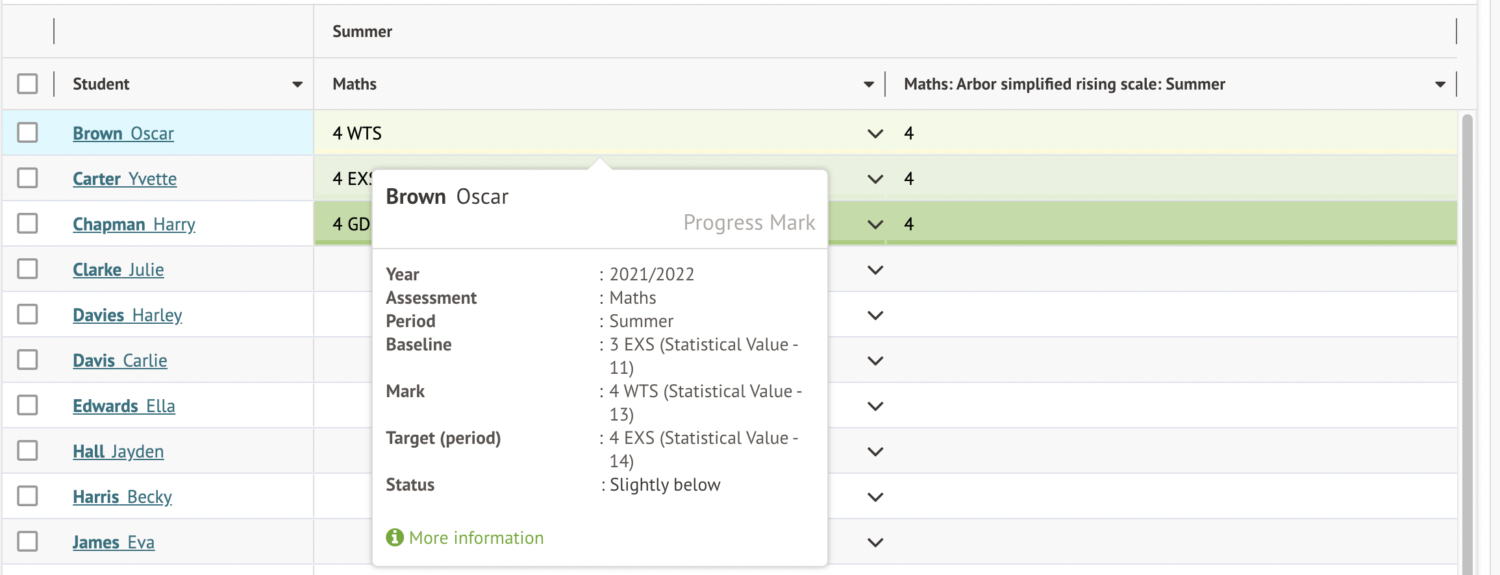
Task: Open the Maths column header dropdown arrow
Action: pyautogui.click(x=868, y=84)
